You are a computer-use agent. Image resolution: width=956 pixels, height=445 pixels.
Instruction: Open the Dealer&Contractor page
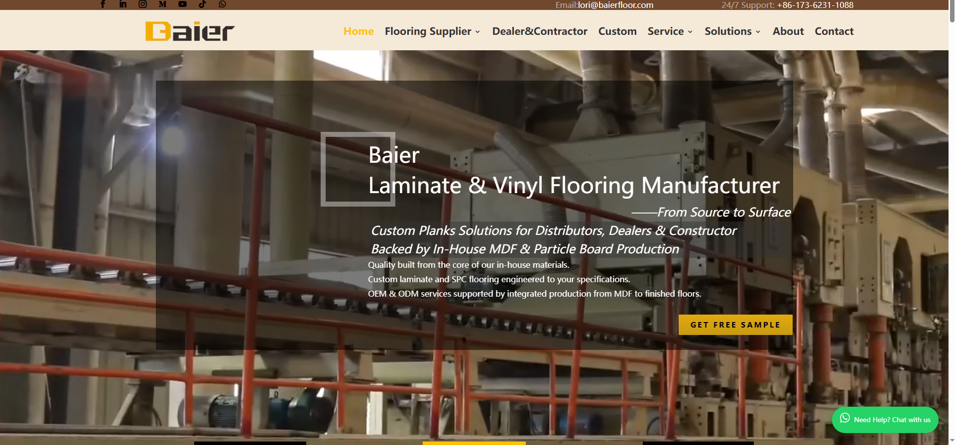coord(540,31)
